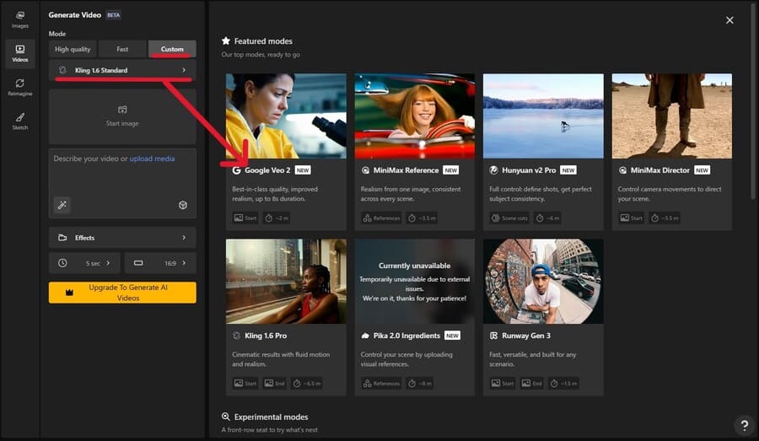This screenshot has height=441, width=759.
Task: Click Scene cuts tag on Hunyuan card
Action: tap(509, 218)
